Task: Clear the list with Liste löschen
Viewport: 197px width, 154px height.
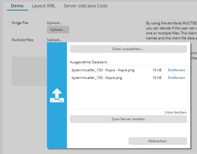Action: pos(176,112)
